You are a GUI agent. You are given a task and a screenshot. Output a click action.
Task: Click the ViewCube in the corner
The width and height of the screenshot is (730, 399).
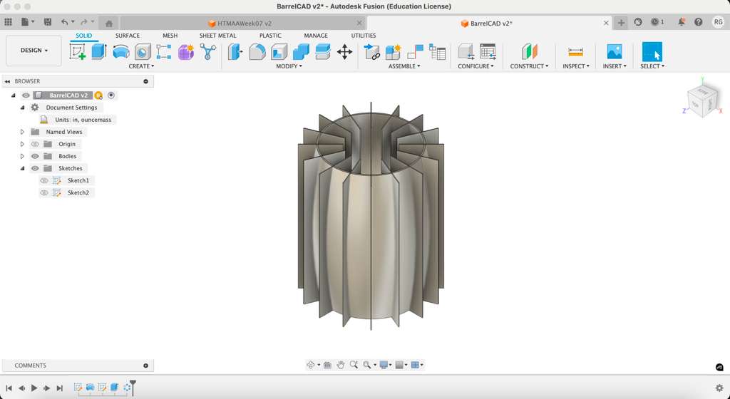tap(701, 100)
